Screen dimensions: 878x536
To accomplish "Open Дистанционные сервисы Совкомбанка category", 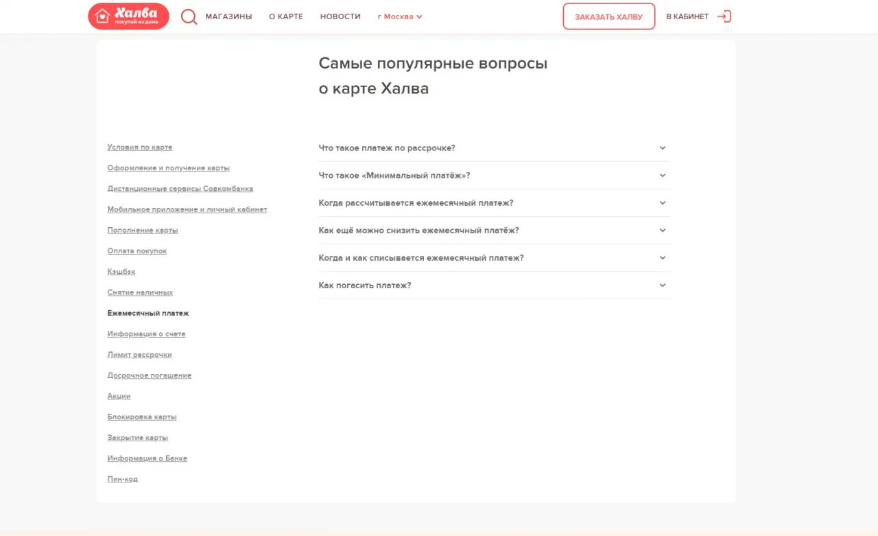I will (x=180, y=189).
